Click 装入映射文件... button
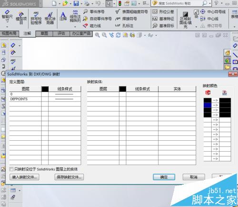Image resolution: width=238 pixels, height=207 pixels. pyautogui.click(x=24, y=177)
